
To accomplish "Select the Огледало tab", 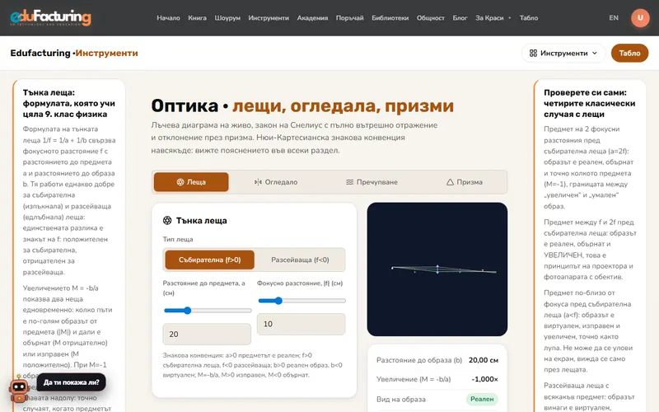I will [x=276, y=182].
